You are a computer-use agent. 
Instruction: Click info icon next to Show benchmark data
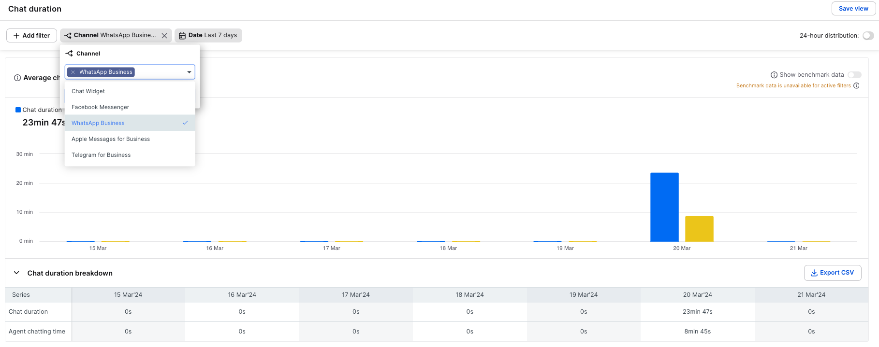click(x=774, y=75)
